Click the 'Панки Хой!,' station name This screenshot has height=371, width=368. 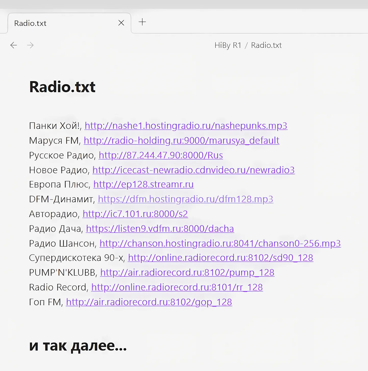pos(55,126)
